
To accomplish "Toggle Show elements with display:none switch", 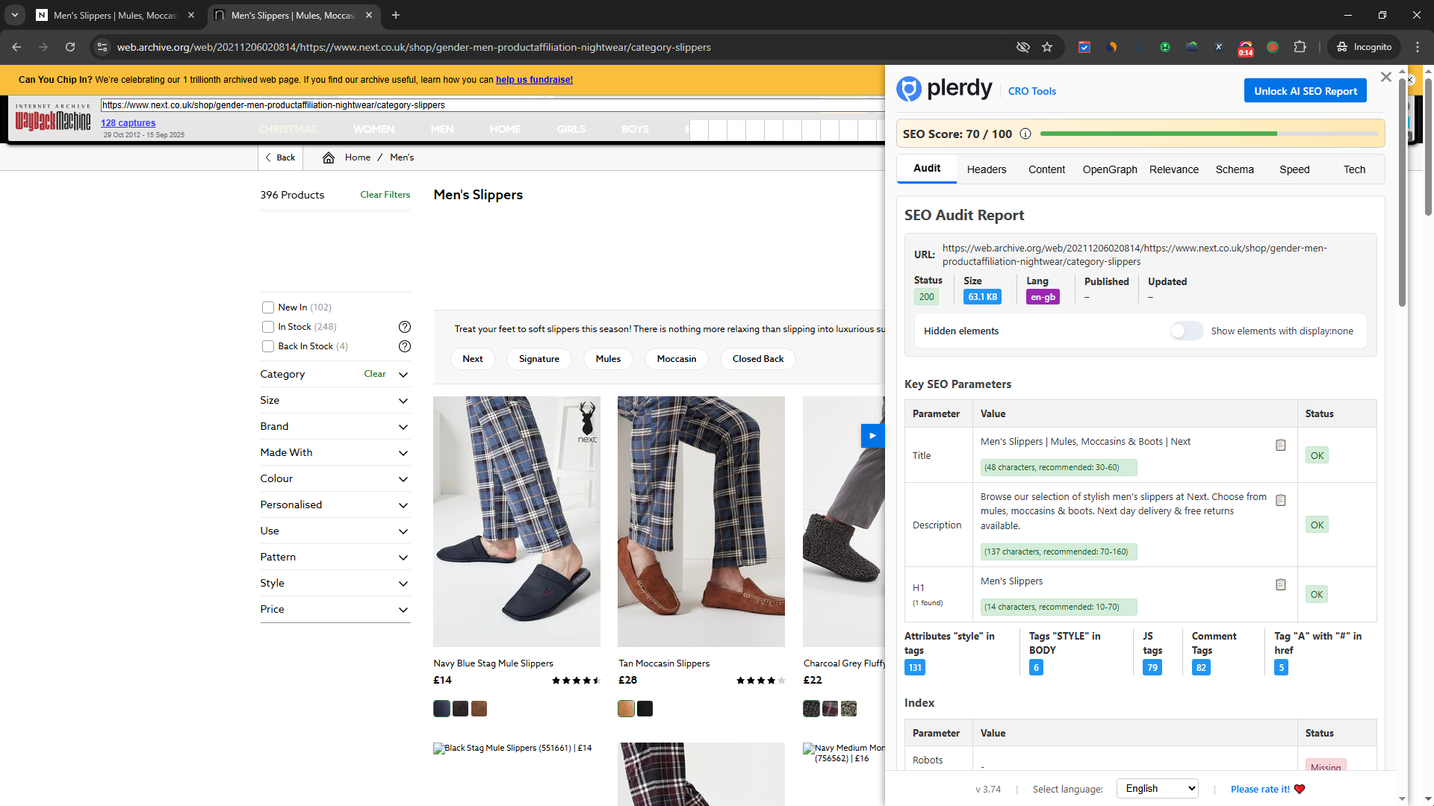I will 1186,331.
